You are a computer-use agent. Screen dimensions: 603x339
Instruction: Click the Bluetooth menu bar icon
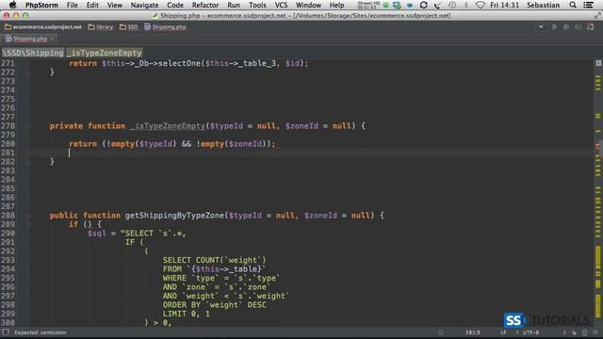[x=466, y=5]
